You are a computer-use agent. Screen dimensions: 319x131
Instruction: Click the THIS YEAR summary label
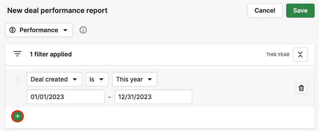click(278, 55)
